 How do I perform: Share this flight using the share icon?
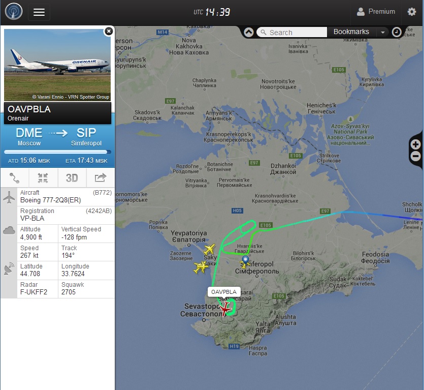click(x=101, y=178)
